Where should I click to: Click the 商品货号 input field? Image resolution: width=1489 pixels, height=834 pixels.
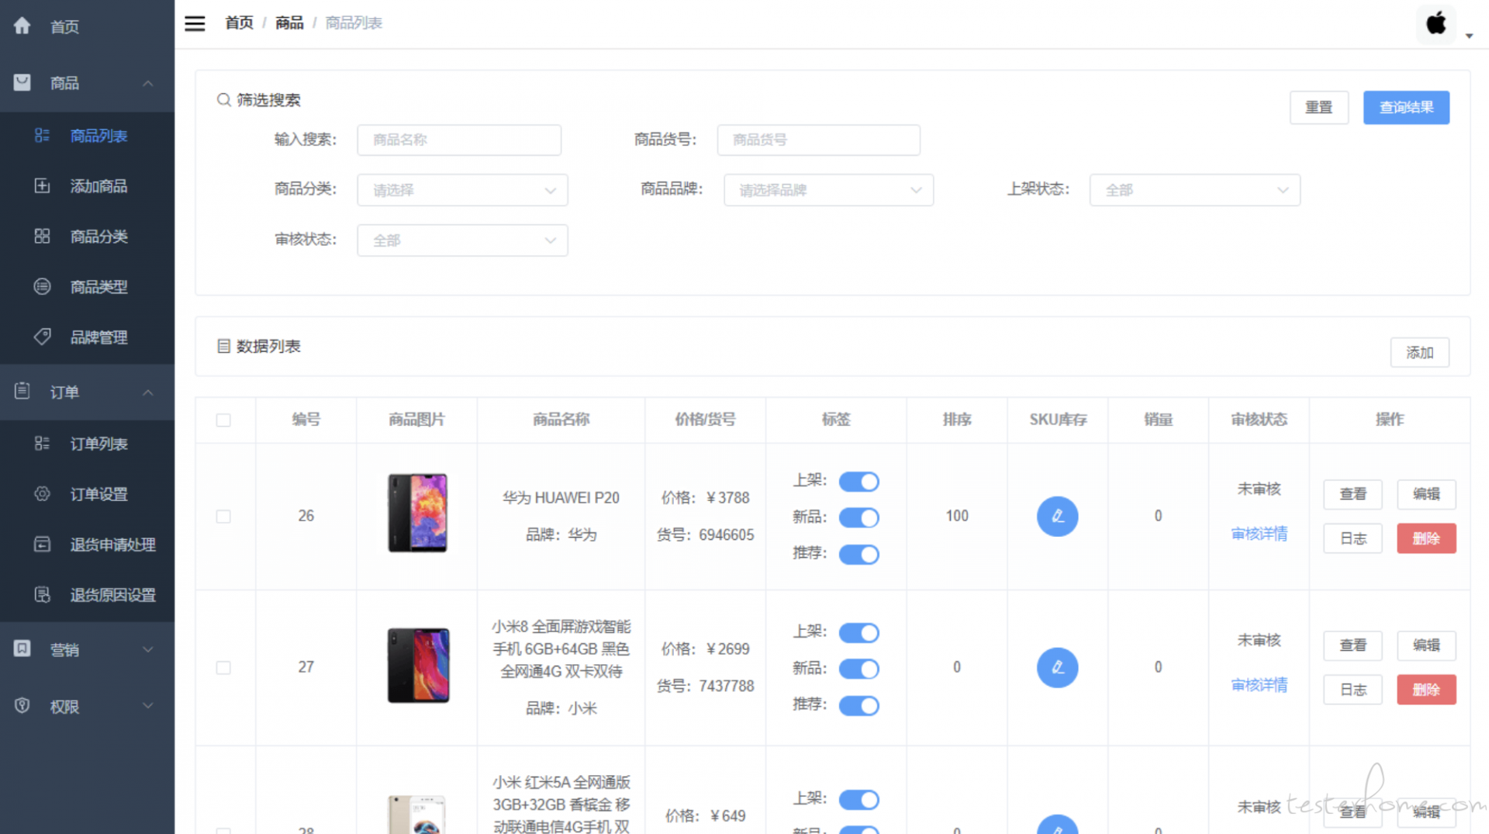[818, 140]
